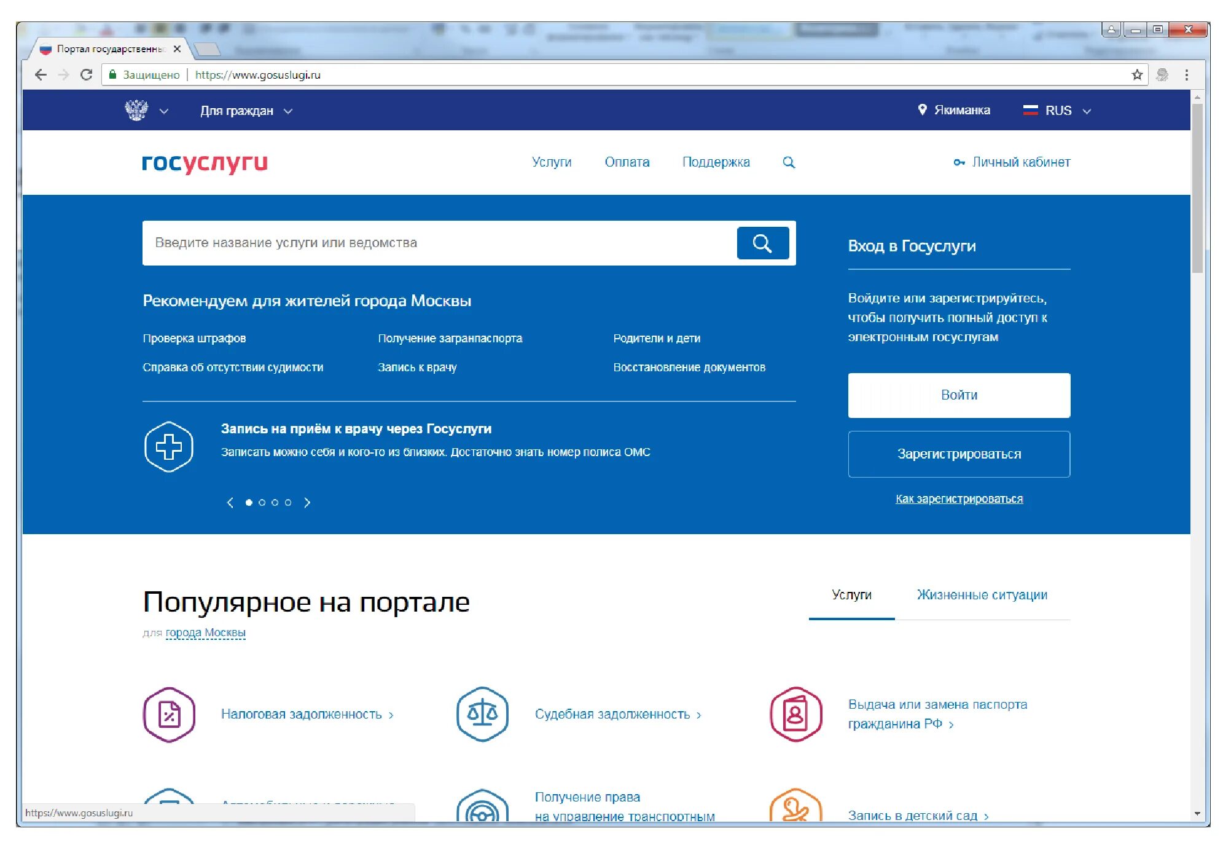Open Личный кабинет link
The width and height of the screenshot is (1223, 847).
pos(1012,162)
